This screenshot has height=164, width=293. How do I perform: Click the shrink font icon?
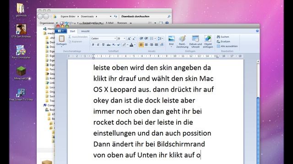pyautogui.click(x=134, y=38)
